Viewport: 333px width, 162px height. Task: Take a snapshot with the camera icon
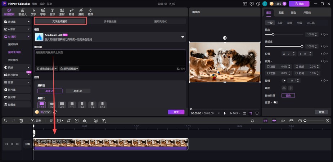[244, 113]
